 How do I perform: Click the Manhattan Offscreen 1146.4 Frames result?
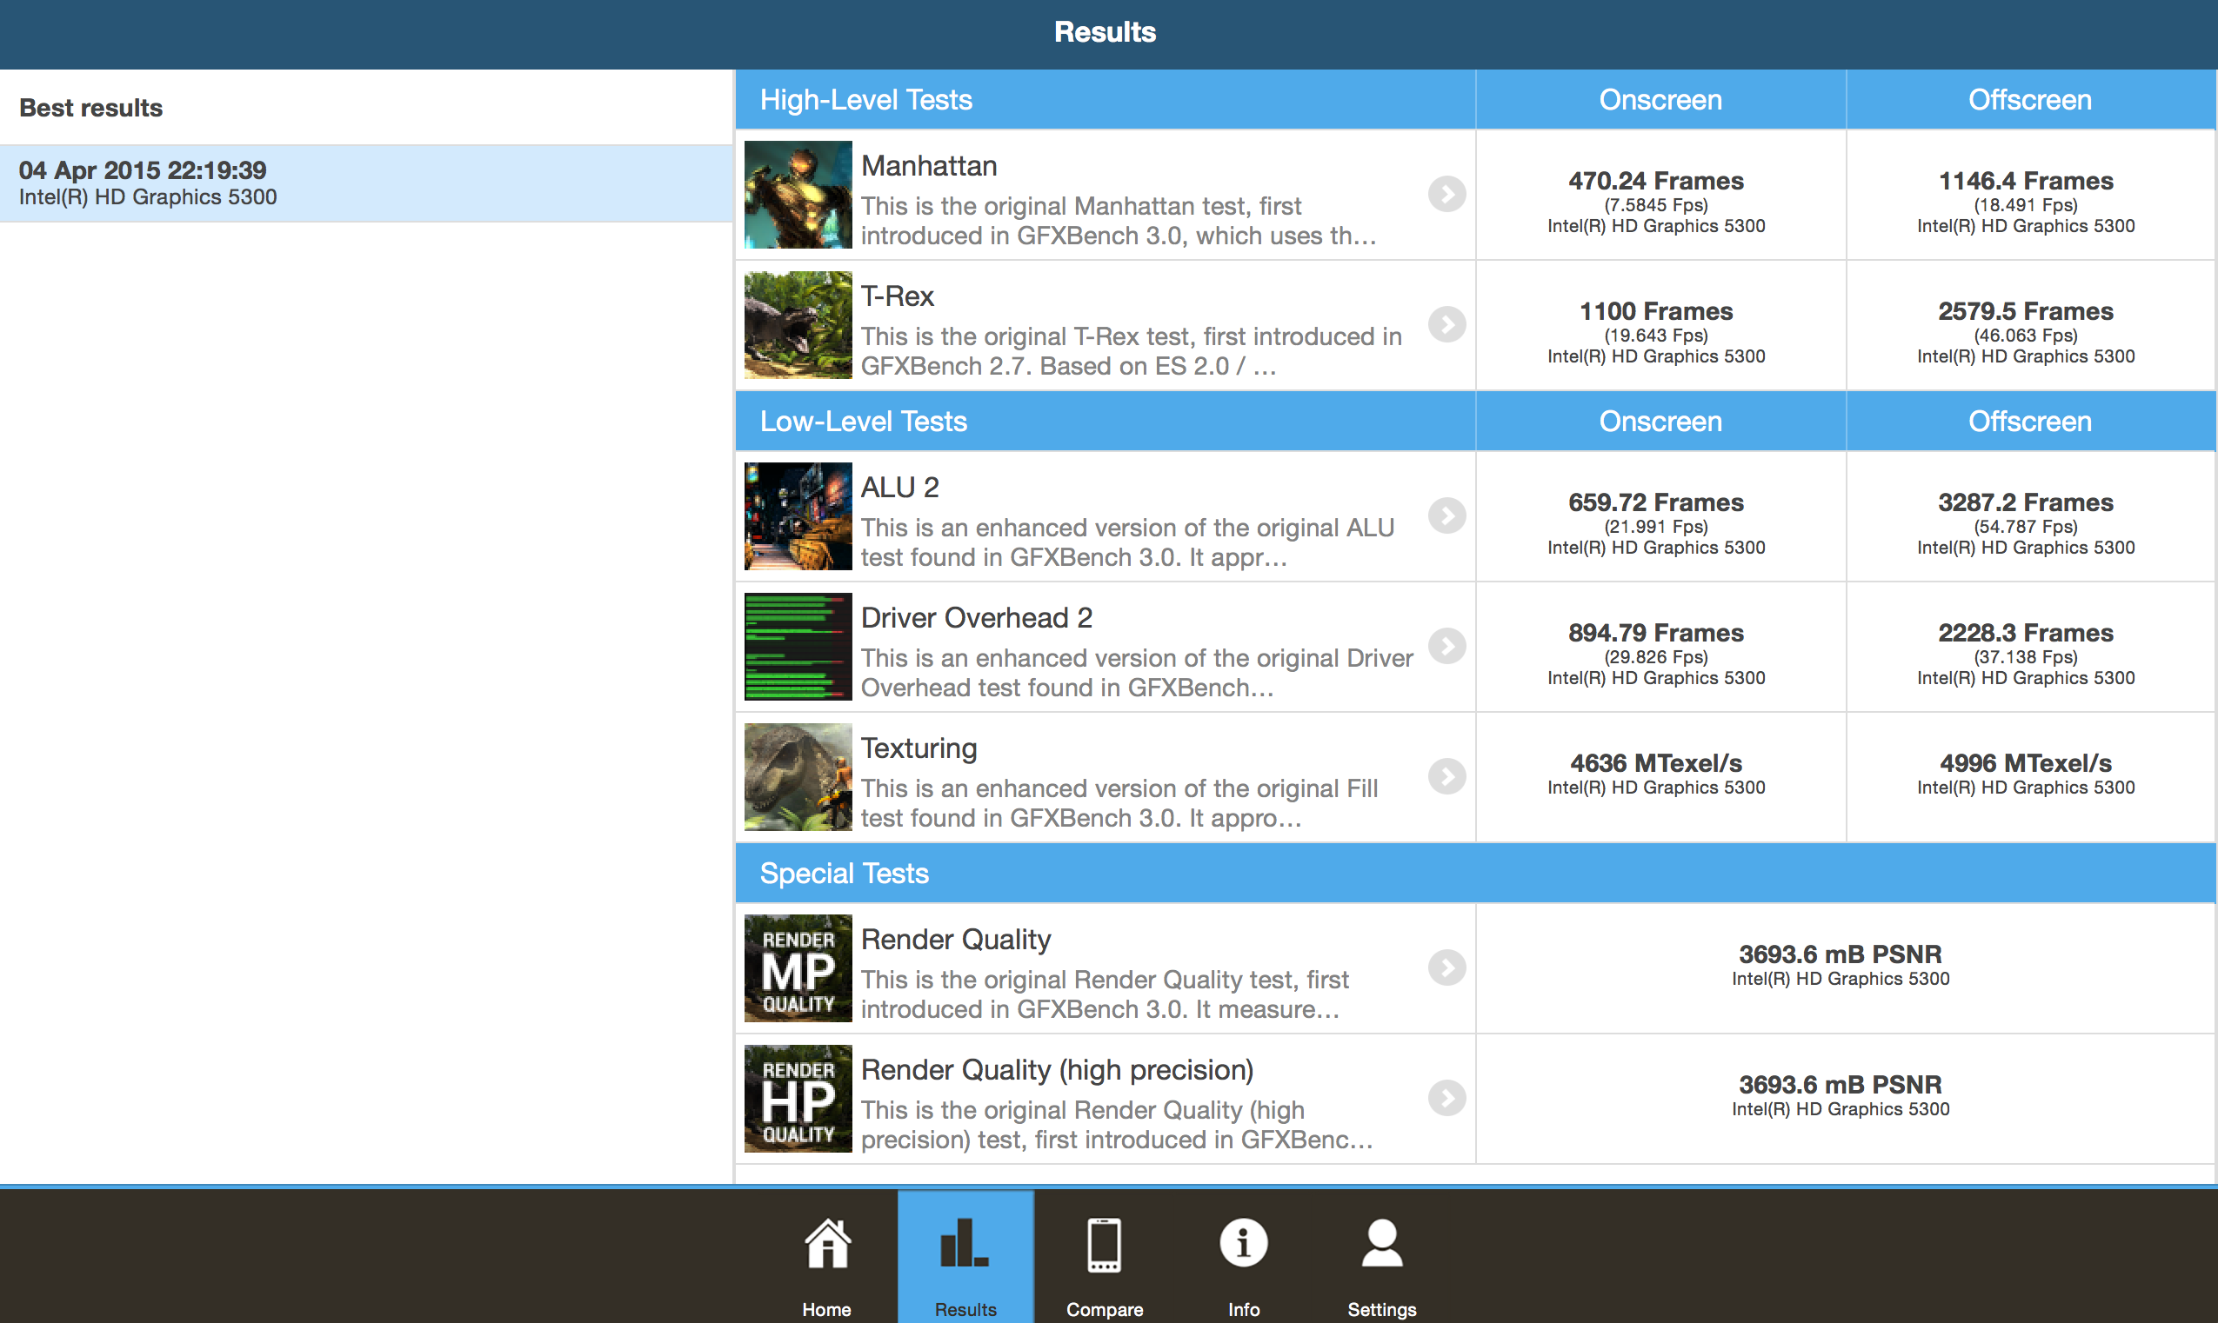[2026, 182]
